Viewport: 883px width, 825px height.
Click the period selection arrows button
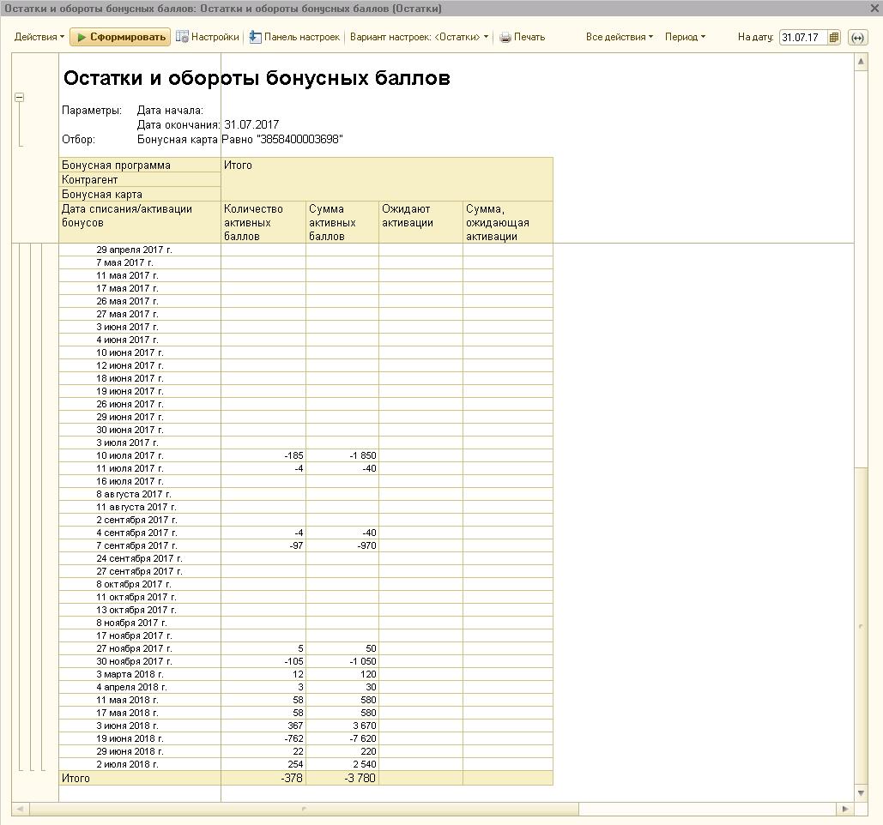pyautogui.click(x=857, y=38)
